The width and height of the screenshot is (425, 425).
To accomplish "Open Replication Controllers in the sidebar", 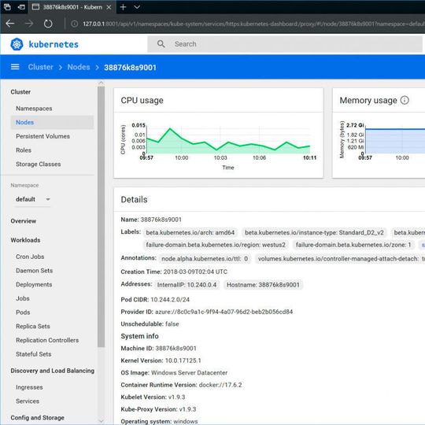I will click(47, 340).
